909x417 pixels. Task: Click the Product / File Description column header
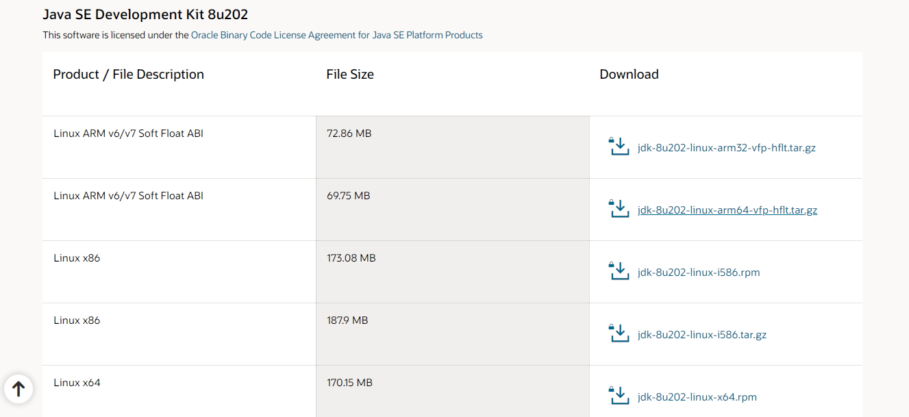(129, 74)
